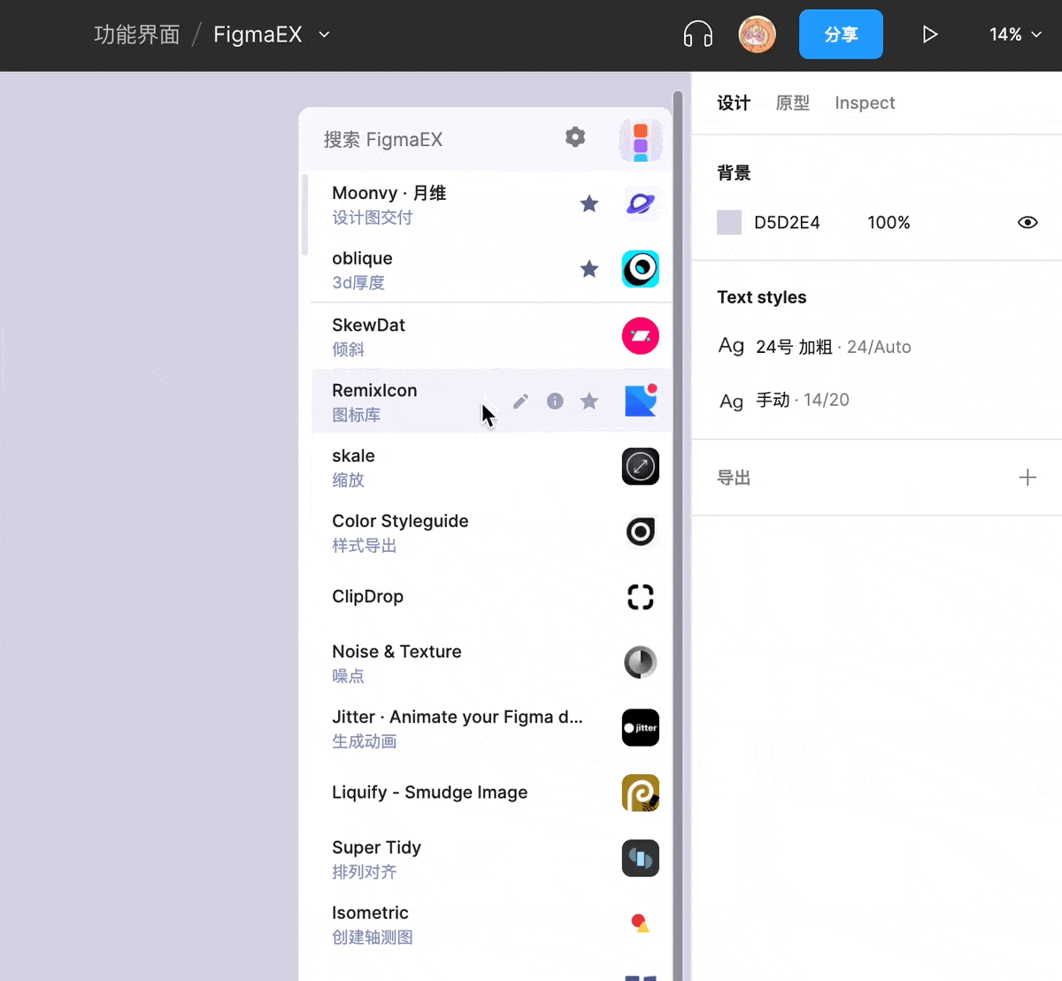The height and width of the screenshot is (981, 1062).
Task: Click the user avatar in top bar
Action: tap(758, 34)
